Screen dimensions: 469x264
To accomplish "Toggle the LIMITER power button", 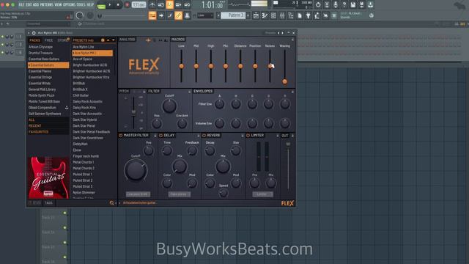I will click(248, 136).
